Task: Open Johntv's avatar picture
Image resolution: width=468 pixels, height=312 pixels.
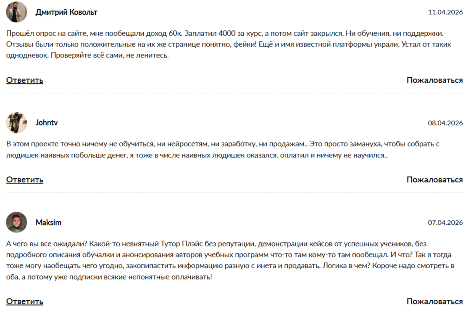Action: 16,123
